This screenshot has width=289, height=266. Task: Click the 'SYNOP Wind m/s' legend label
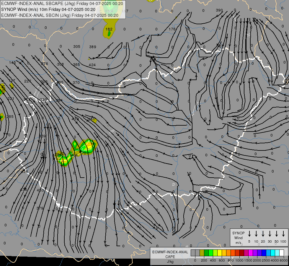[238, 238]
